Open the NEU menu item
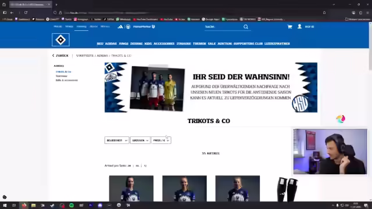The width and height of the screenshot is (372, 209). coord(100,44)
